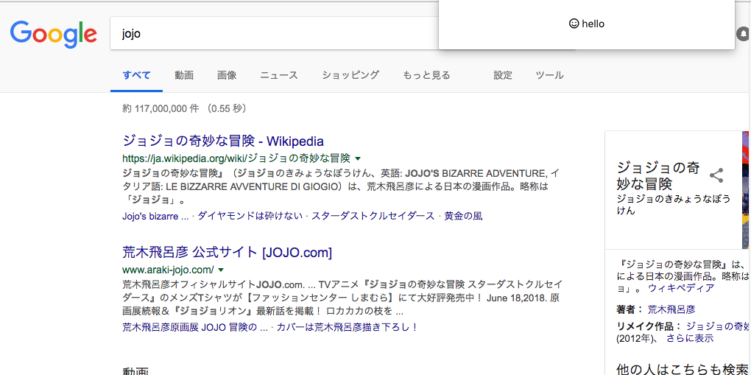Expand the www.araki-jojo.com URL dropdown arrow
This screenshot has height=375, width=751.
pyautogui.click(x=221, y=270)
